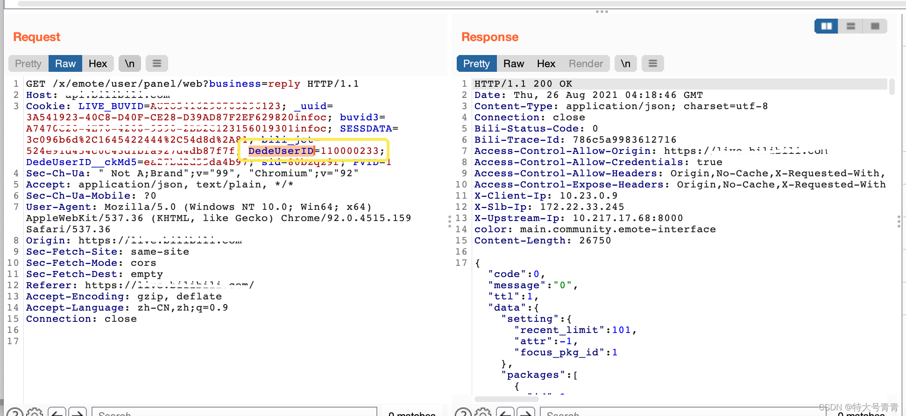The image size is (906, 416).
Task: Click the X-Upstream-Ip header
Action: coord(579,218)
